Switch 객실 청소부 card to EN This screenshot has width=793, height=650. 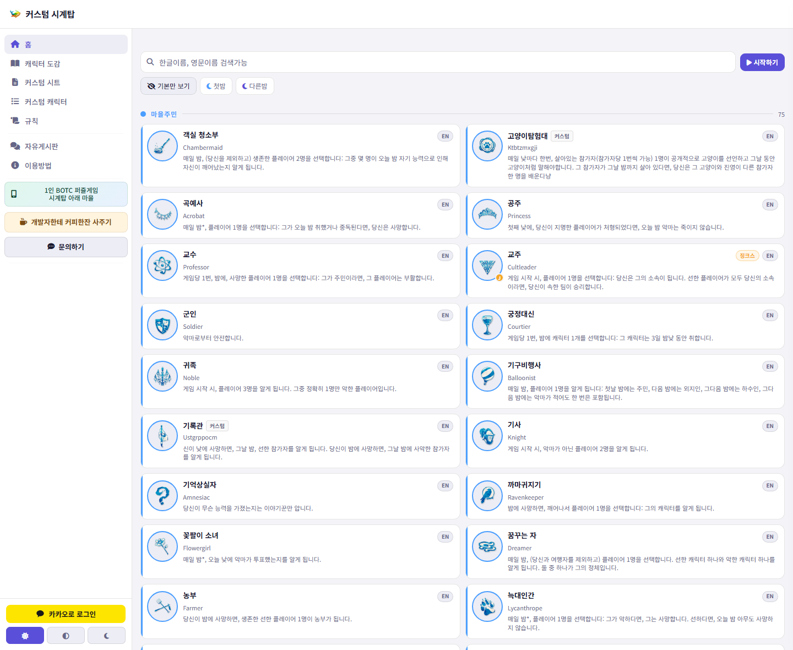point(446,137)
